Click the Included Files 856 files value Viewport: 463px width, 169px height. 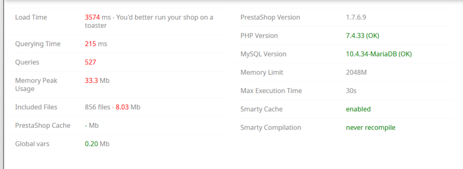(113, 107)
